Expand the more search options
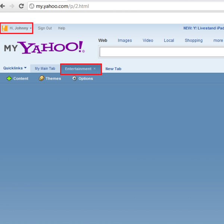Viewport: 224px width, 224px height. point(218,40)
